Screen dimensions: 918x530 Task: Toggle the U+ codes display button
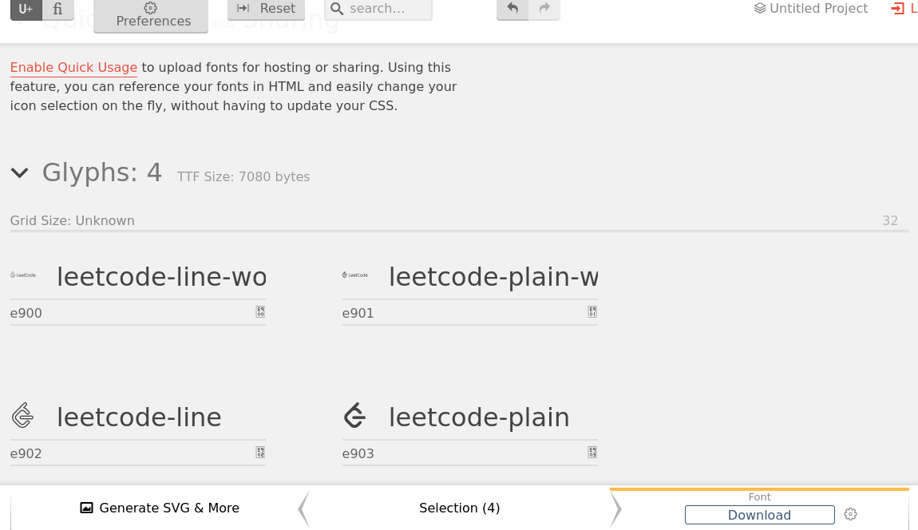26,10
